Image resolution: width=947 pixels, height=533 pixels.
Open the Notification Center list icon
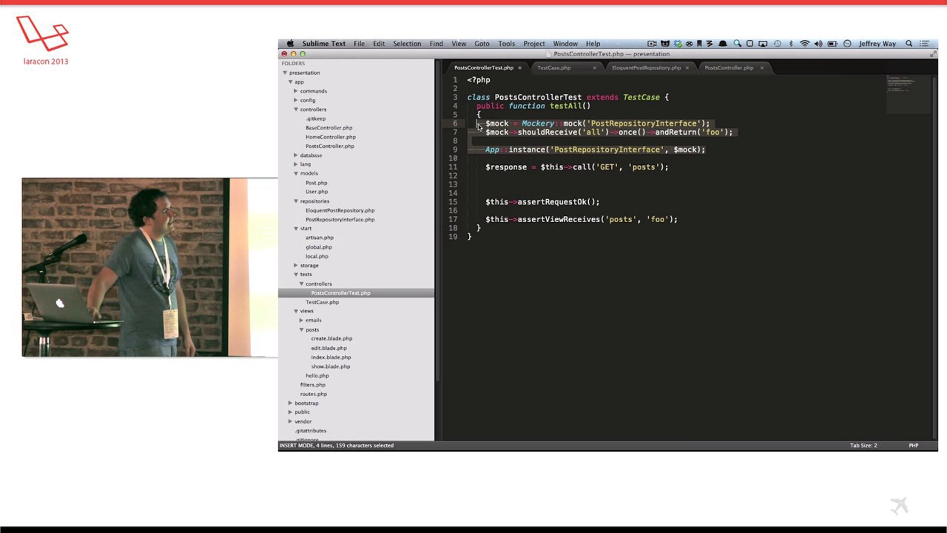click(x=924, y=43)
